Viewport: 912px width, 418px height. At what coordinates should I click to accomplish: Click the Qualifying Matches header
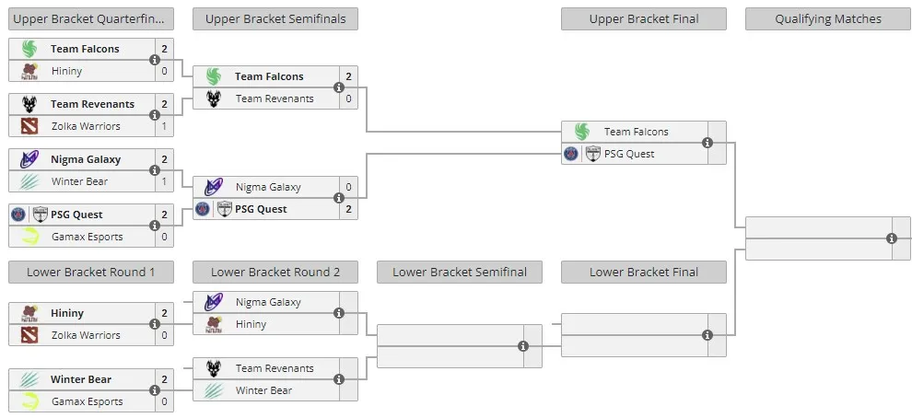[828, 18]
